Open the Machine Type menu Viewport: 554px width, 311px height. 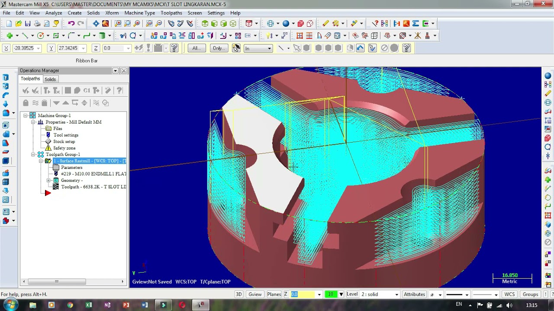pos(139,13)
